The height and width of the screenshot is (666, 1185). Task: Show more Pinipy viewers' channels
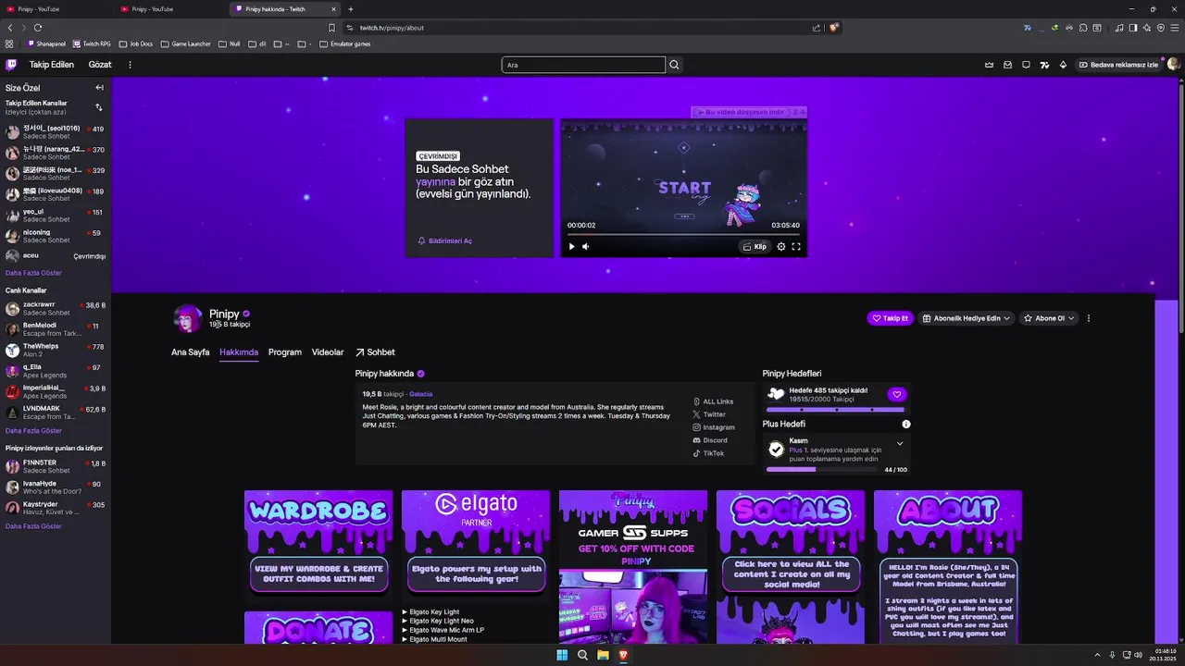(x=33, y=526)
